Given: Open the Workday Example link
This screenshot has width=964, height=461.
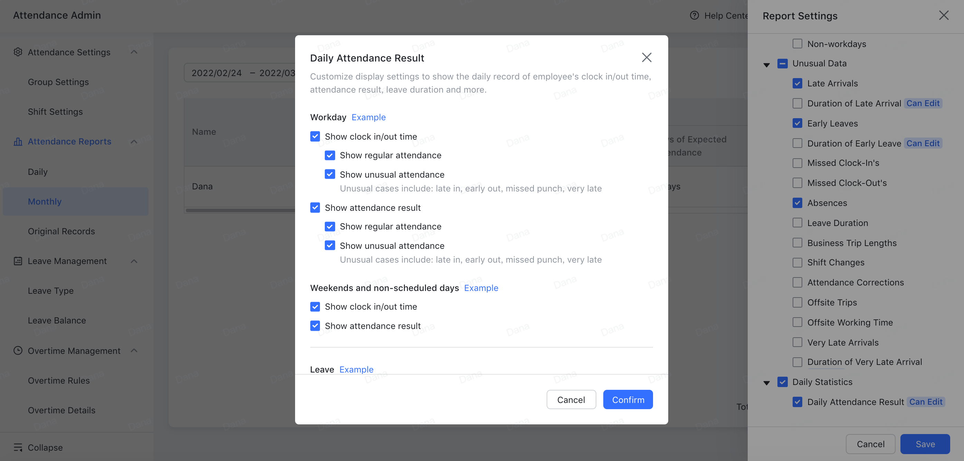Looking at the screenshot, I should pyautogui.click(x=368, y=117).
